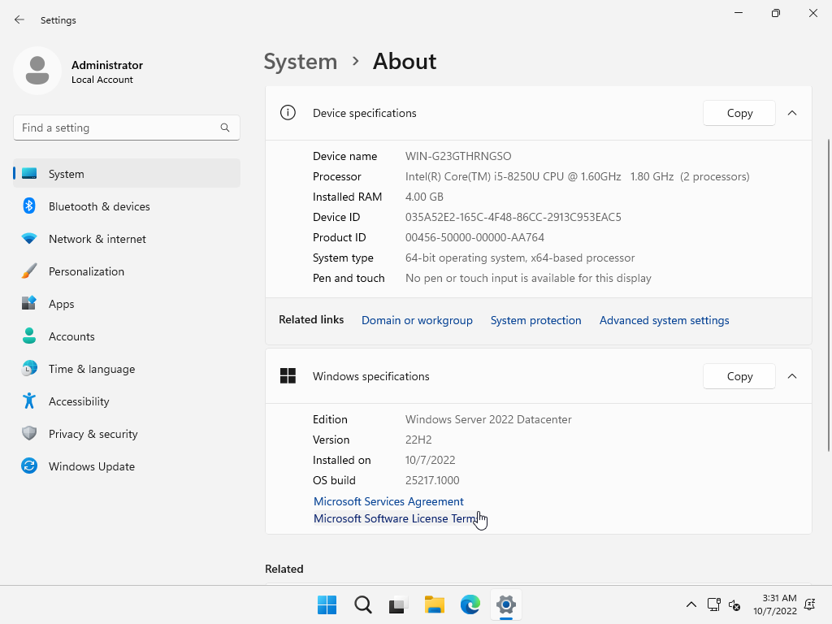Open Domain or workgroup link

[417, 320]
